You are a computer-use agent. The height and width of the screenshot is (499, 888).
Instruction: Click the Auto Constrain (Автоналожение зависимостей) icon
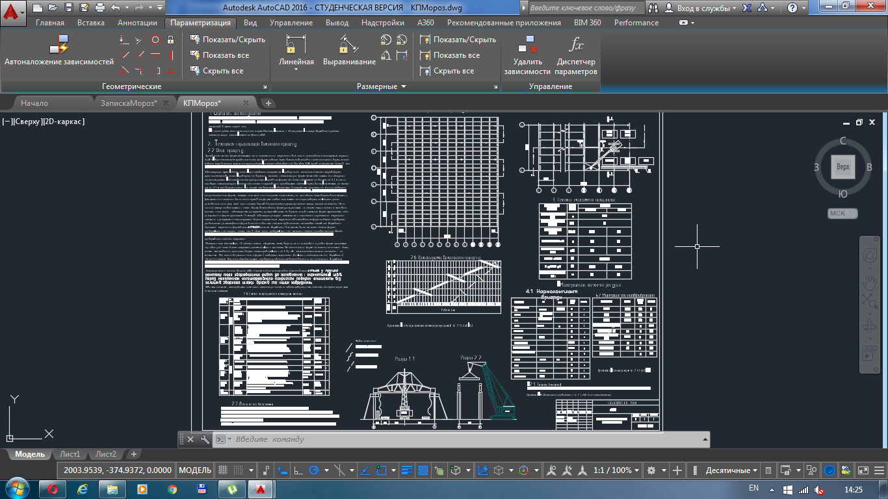click(59, 44)
